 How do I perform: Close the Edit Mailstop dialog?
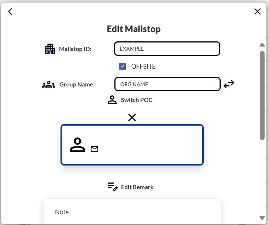[x=257, y=11]
